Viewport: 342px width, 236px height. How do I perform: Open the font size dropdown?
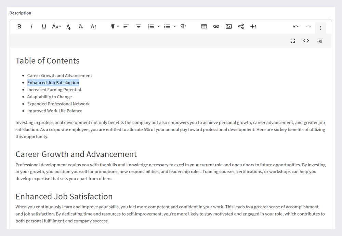coord(56,26)
